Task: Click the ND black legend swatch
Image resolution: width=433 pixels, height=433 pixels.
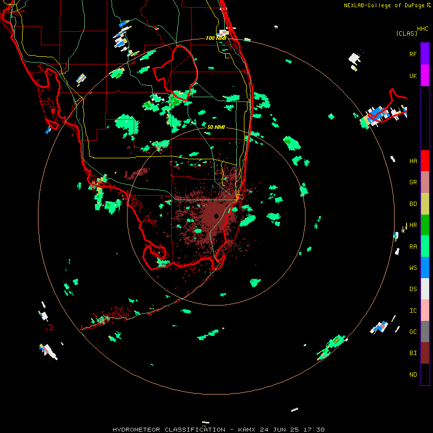Action: [x=425, y=374]
